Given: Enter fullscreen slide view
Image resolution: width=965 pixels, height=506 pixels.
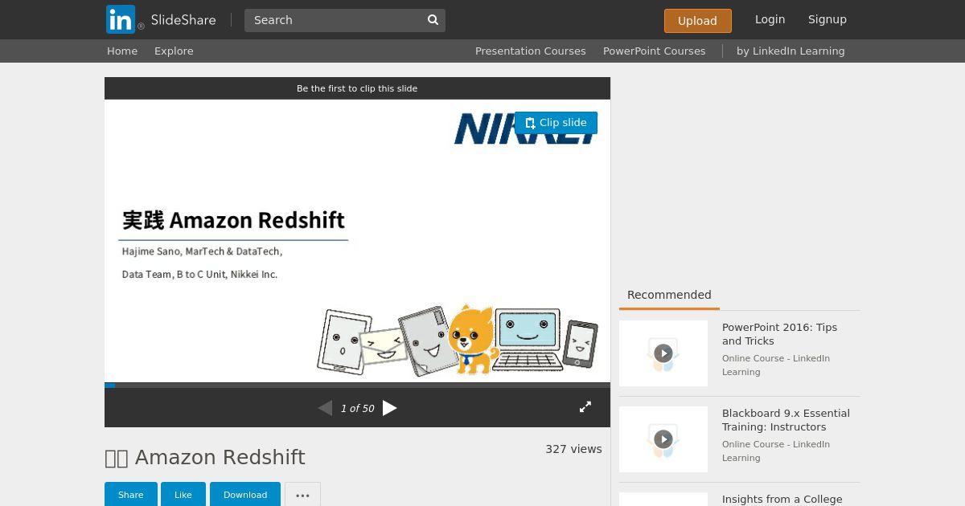Looking at the screenshot, I should point(585,407).
